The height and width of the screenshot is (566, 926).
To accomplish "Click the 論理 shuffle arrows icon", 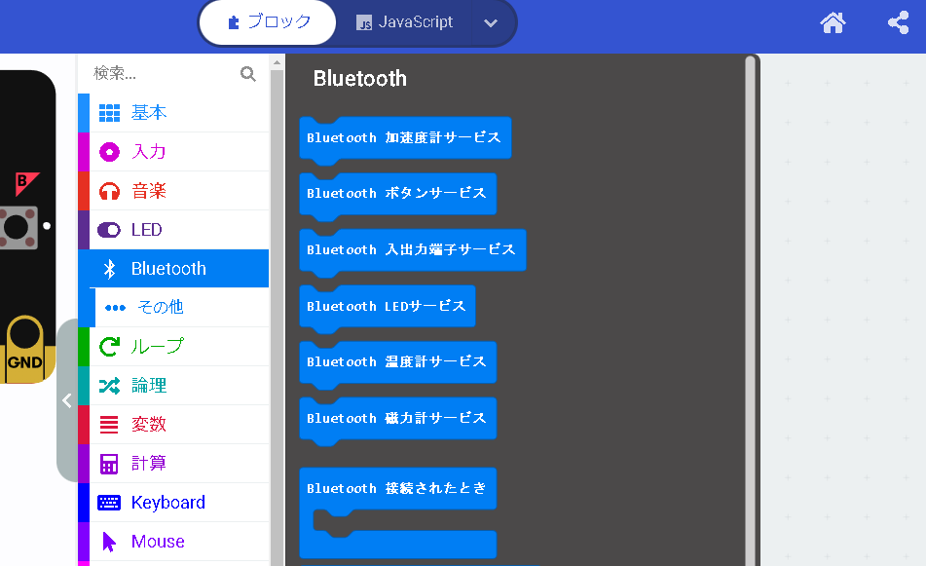I will tap(109, 386).
